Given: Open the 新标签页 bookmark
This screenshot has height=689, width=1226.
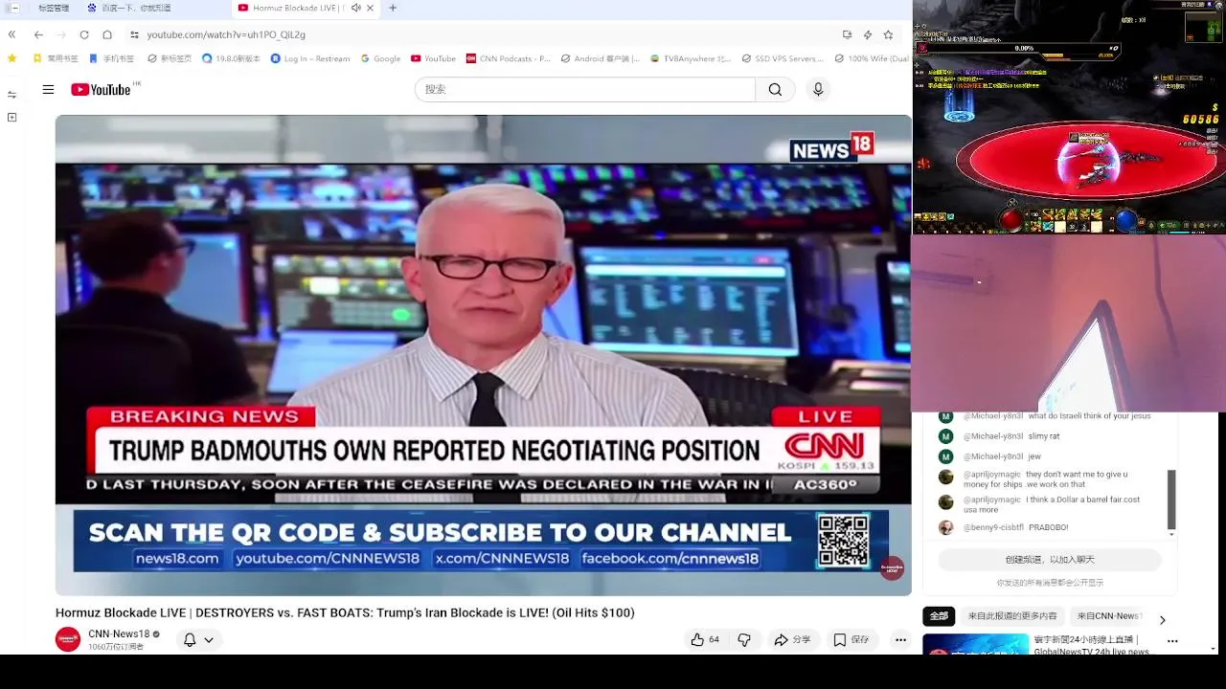Looking at the screenshot, I should pos(170,58).
